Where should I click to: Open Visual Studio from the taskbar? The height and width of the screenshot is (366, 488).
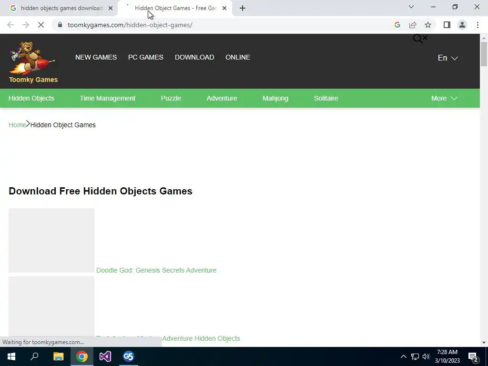click(105, 356)
